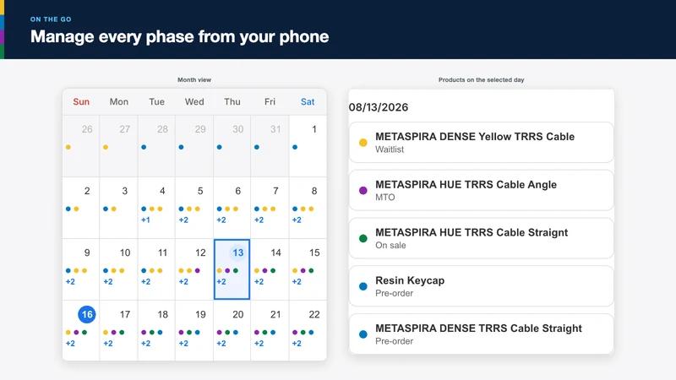
Task: Open the Resin Keycap product row
Action: (481, 286)
